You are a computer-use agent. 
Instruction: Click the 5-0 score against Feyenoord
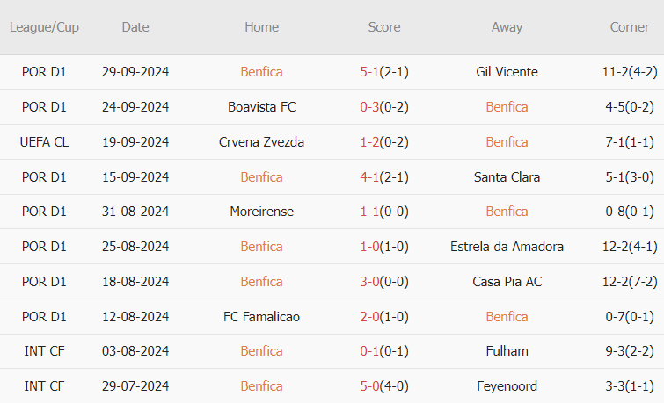[369, 386]
